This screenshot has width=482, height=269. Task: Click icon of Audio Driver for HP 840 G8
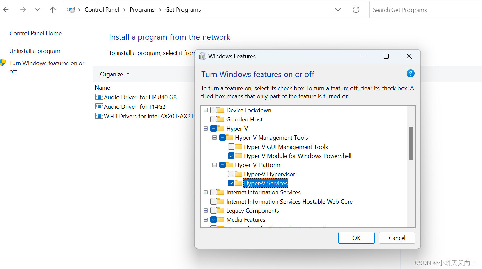(99, 97)
